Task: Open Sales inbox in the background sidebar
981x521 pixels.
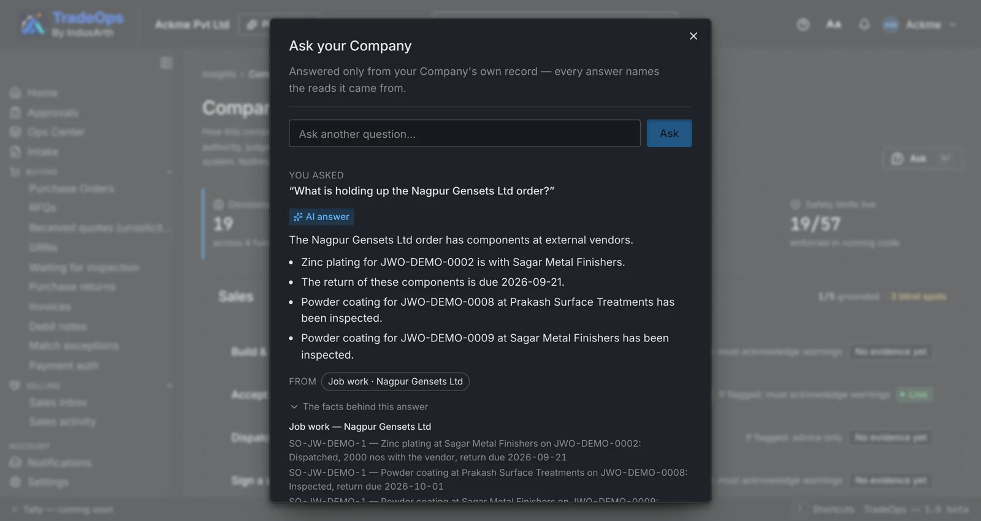Action: (58, 403)
